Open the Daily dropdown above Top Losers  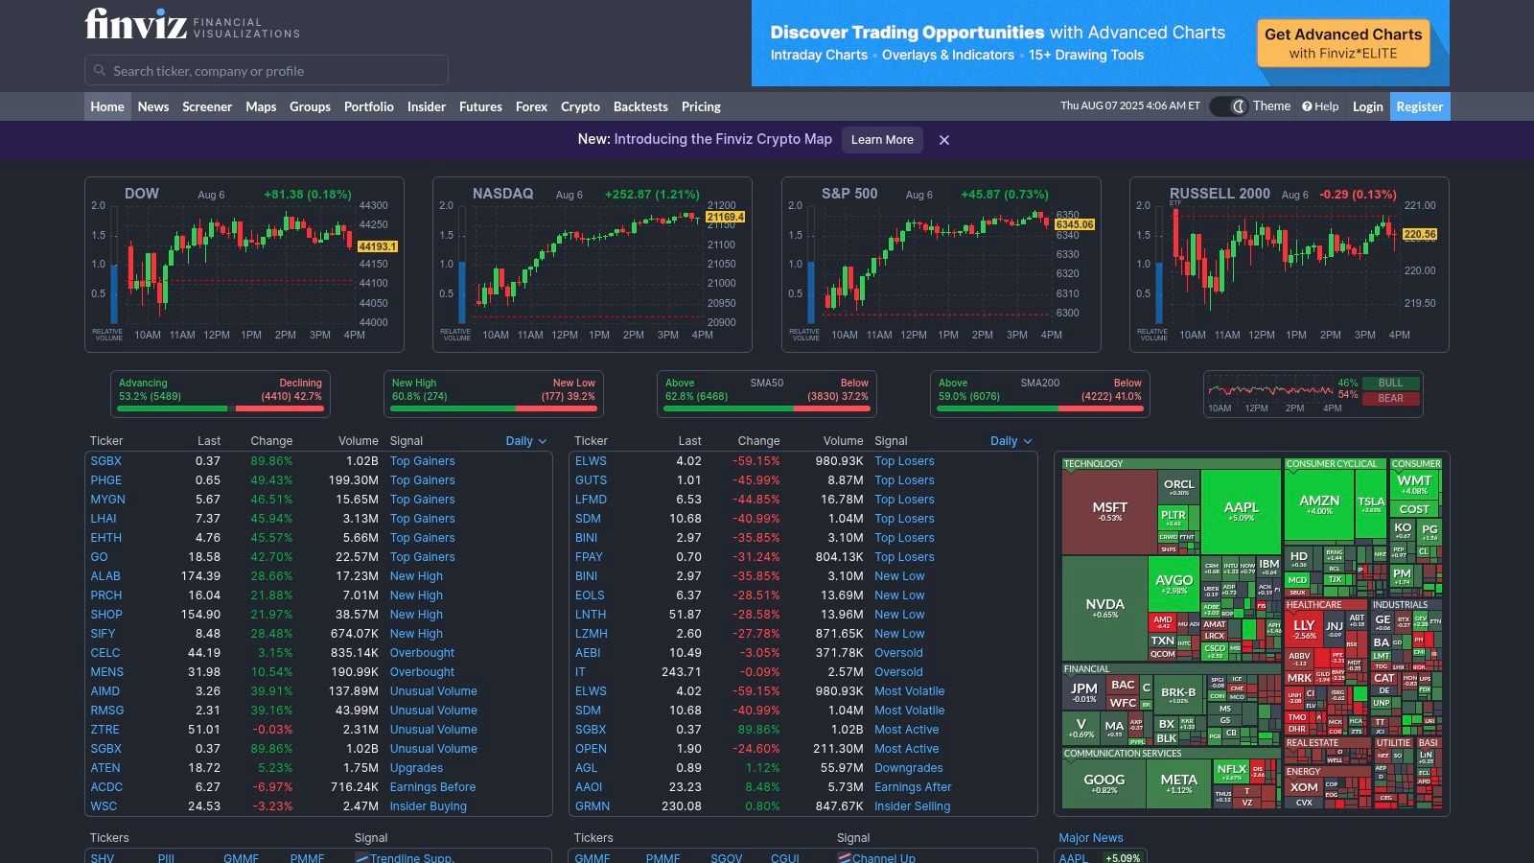tap(1011, 441)
